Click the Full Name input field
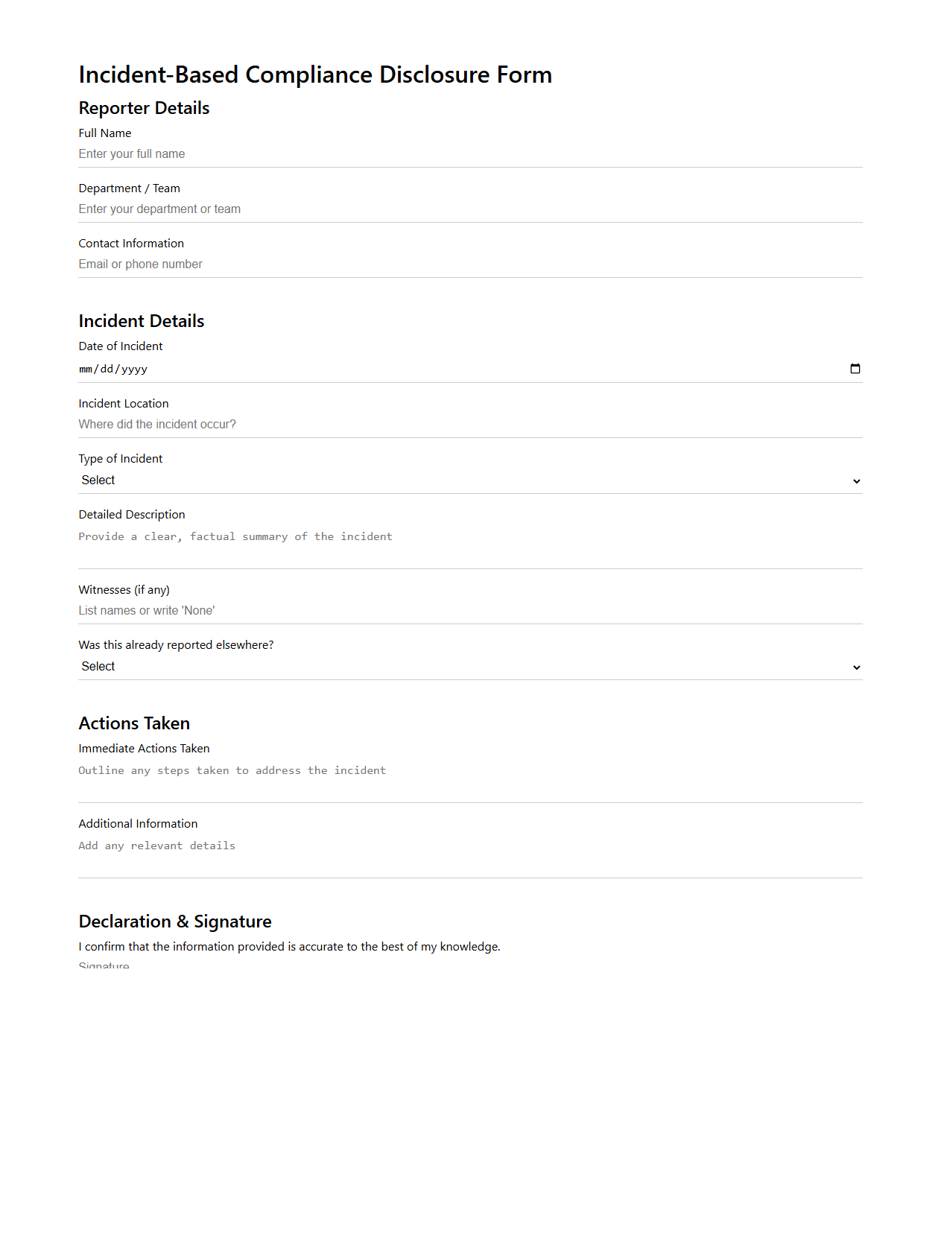The height and width of the screenshot is (1253, 941). tap(469, 154)
